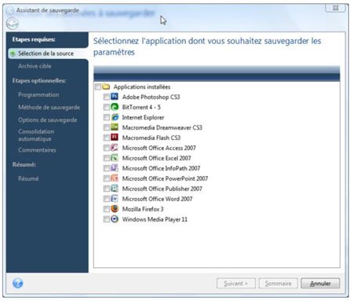Go to the Commentaires step
This screenshot has width=353, height=301.
[37, 150]
